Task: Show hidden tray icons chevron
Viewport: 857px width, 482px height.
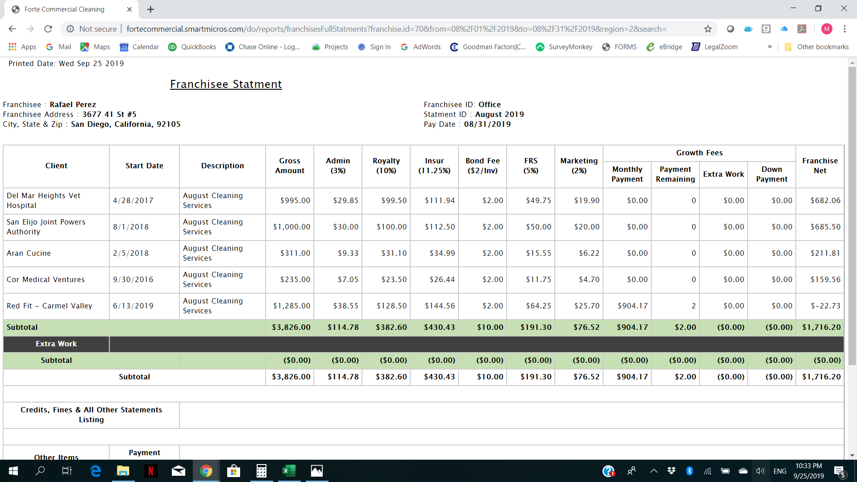Action: coord(653,471)
